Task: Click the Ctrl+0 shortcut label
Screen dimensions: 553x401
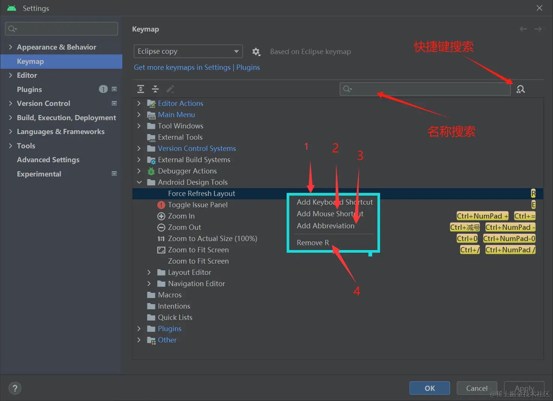Action: pyautogui.click(x=467, y=238)
